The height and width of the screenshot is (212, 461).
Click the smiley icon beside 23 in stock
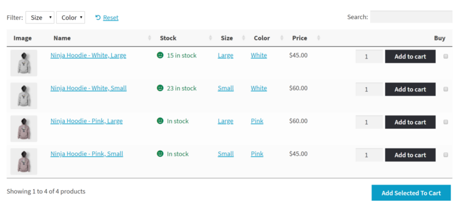[160, 88]
